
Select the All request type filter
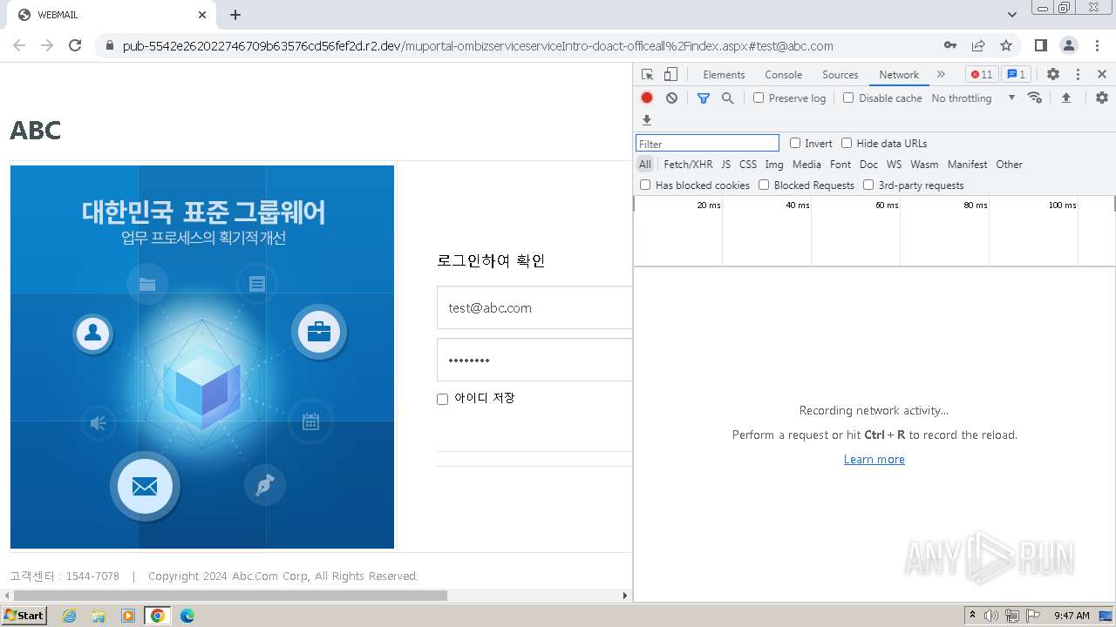click(x=645, y=164)
